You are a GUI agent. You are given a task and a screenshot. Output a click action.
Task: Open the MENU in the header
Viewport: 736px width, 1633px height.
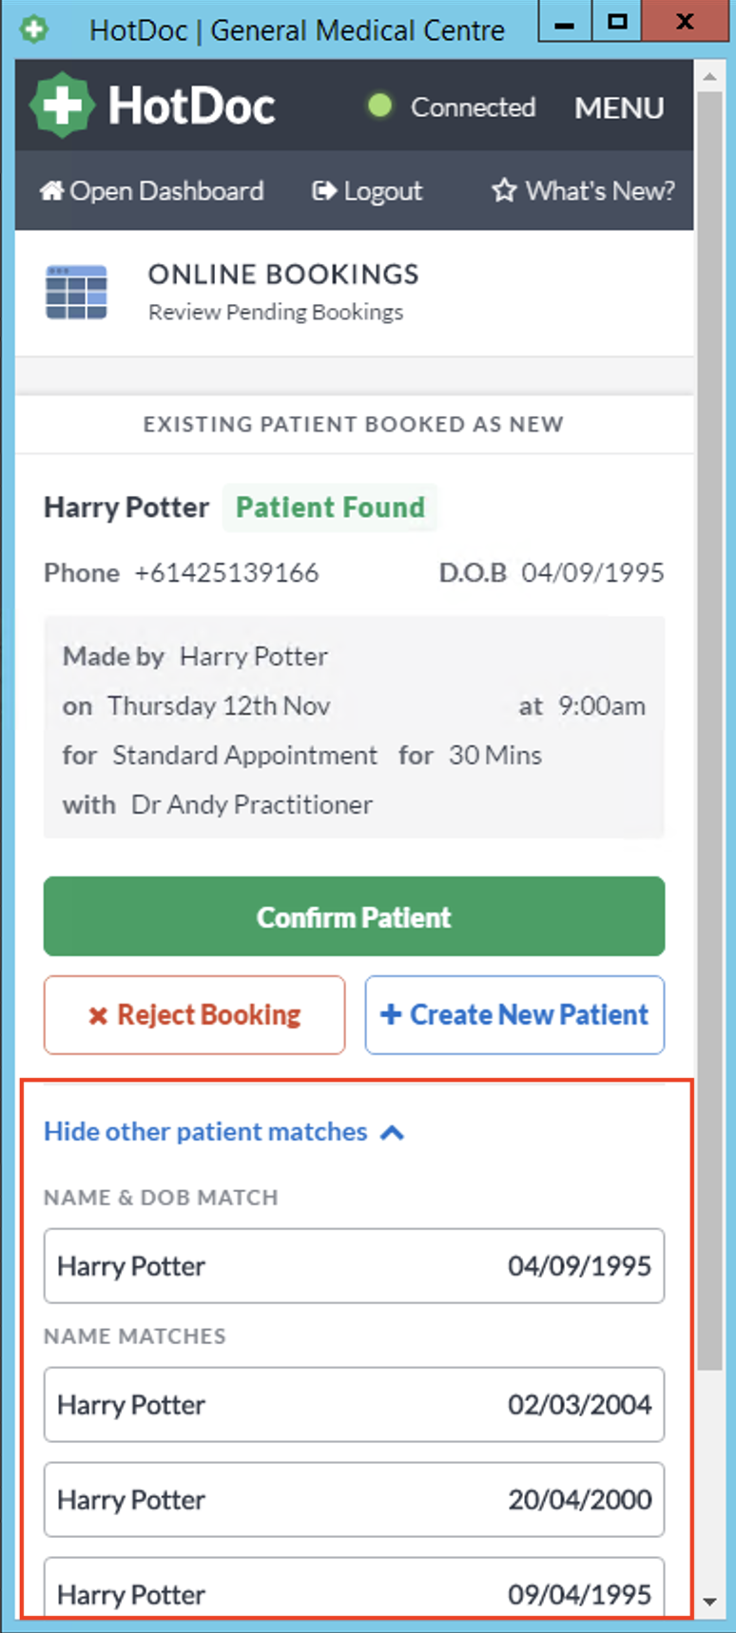619,107
